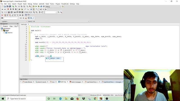The image size is (180, 101).
Task: Open the main() : int function dropdown
Action: 58,21
